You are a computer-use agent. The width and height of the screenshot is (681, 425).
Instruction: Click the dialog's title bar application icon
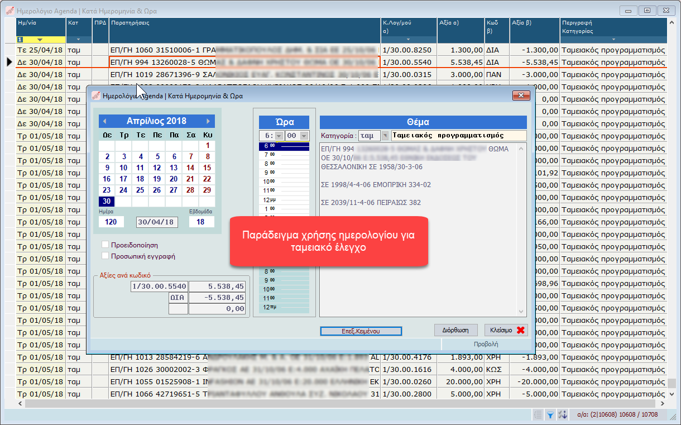(96, 95)
